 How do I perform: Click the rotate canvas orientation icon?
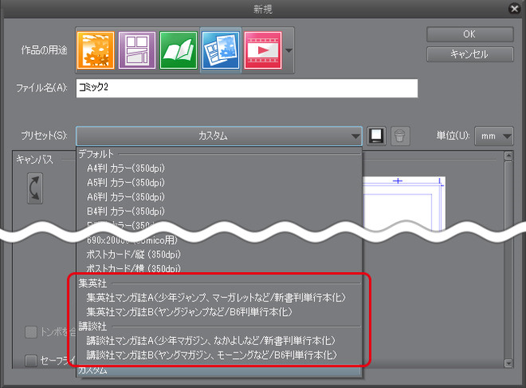point(35,189)
